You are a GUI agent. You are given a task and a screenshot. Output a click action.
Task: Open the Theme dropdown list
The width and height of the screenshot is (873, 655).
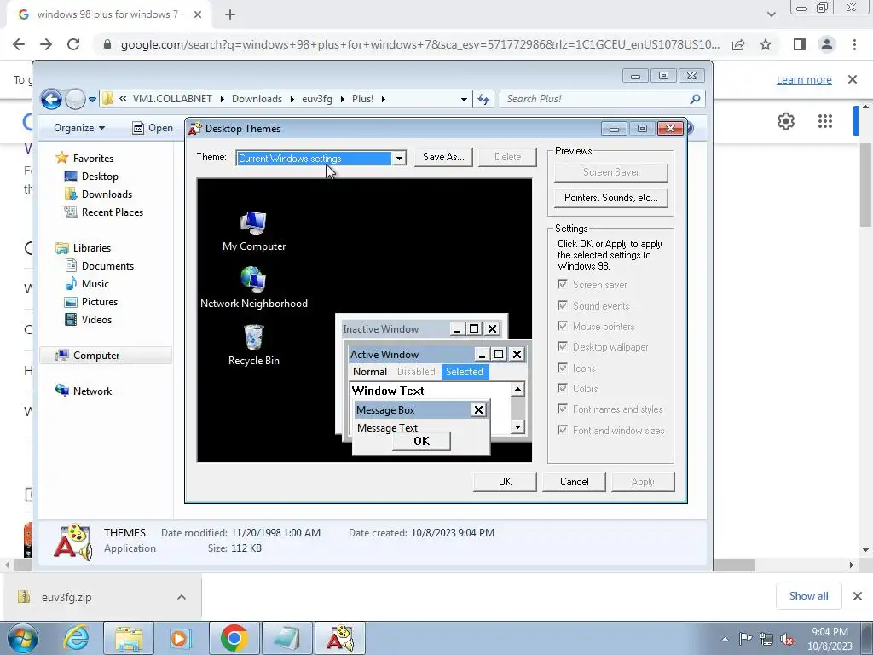coord(399,159)
